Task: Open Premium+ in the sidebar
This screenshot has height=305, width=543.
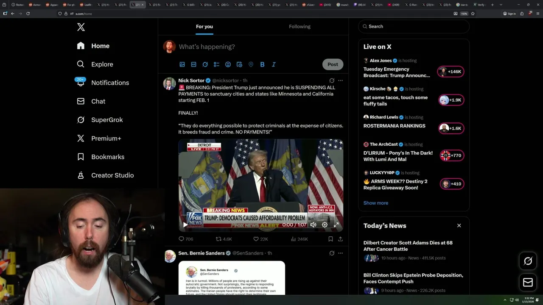Action: [99, 138]
